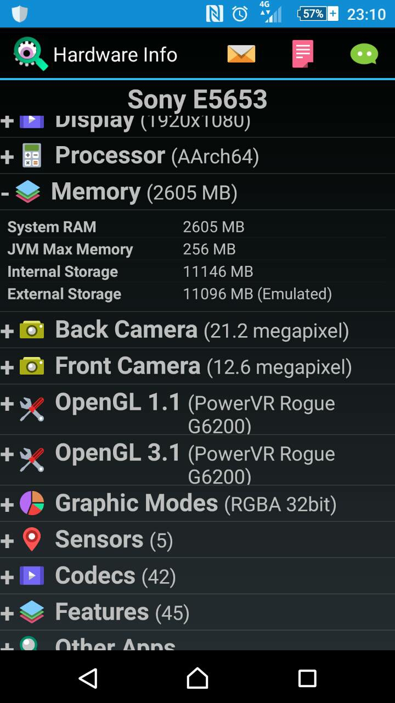Viewport: 395px width, 703px height.
Task: Tap the pink document note icon
Action: (303, 54)
